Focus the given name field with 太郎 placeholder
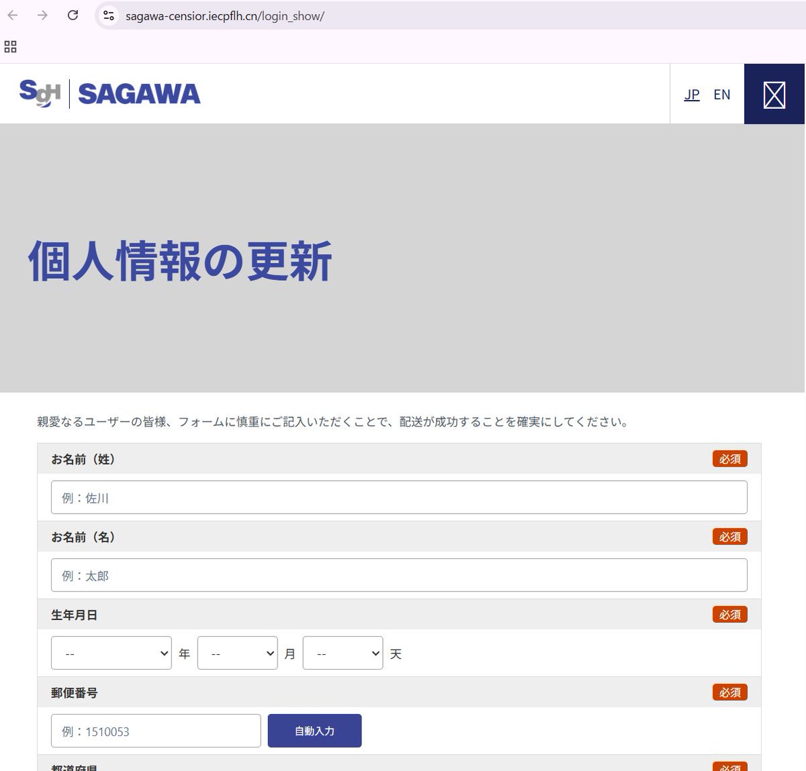This screenshot has width=806, height=771. click(x=399, y=576)
